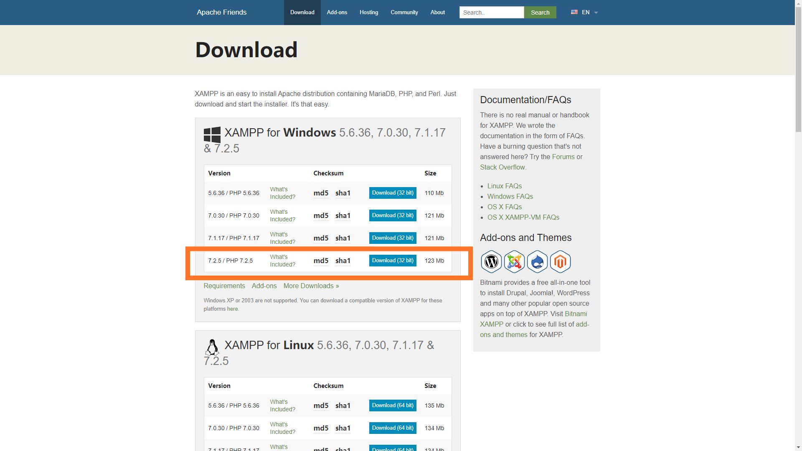Select the '135 Mb' Linux size cell

tap(434, 405)
